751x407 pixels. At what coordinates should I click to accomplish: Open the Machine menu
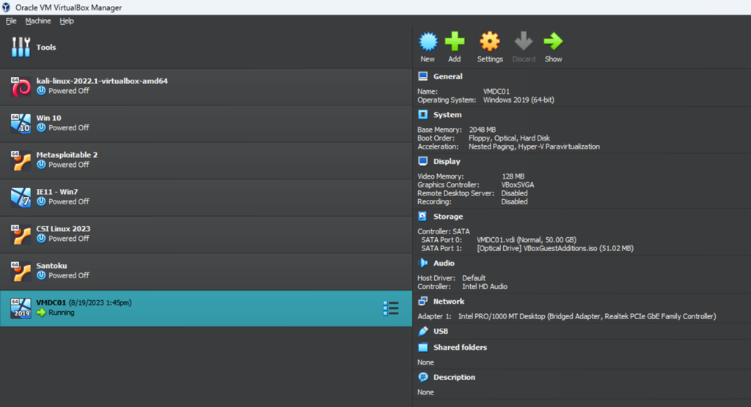[38, 21]
